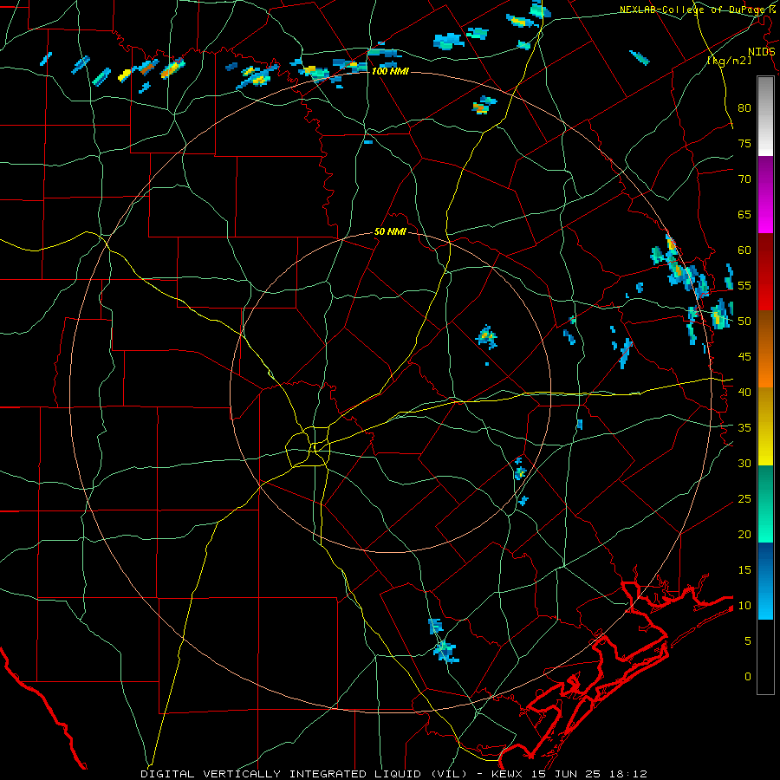Click the 55 value on color scale
The height and width of the screenshot is (780, 780).
coord(744,285)
